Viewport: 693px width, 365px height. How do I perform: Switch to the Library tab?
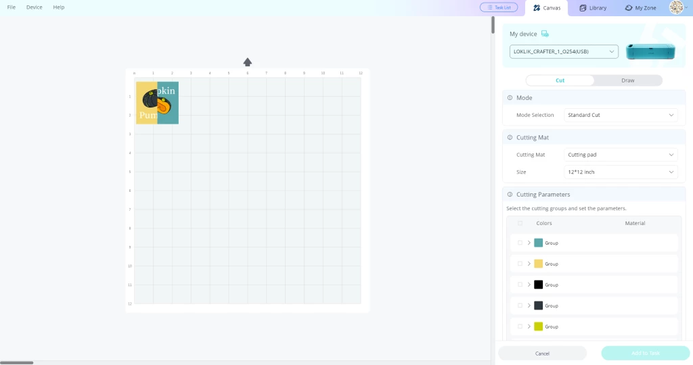point(593,8)
